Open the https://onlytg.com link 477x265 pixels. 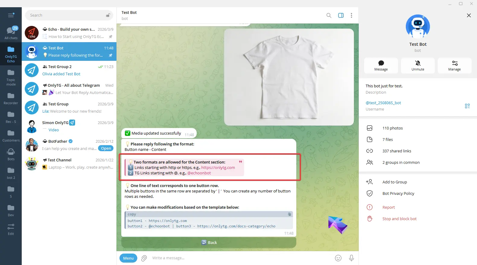tap(218, 168)
